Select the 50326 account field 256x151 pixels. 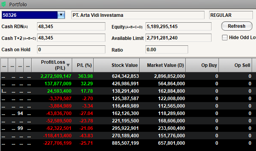[x=30, y=15]
